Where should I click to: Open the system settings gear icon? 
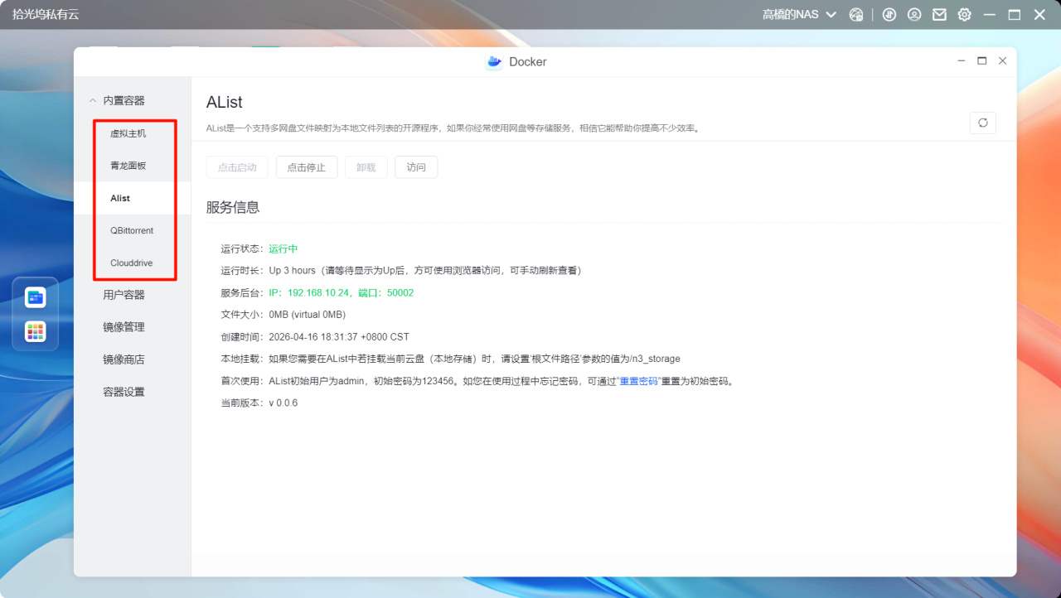964,15
